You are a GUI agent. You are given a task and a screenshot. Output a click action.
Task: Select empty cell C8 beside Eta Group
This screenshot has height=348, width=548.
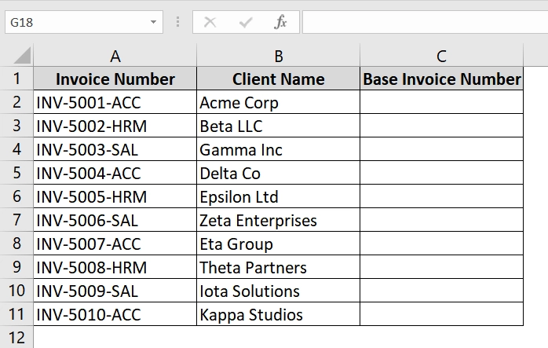tap(441, 244)
